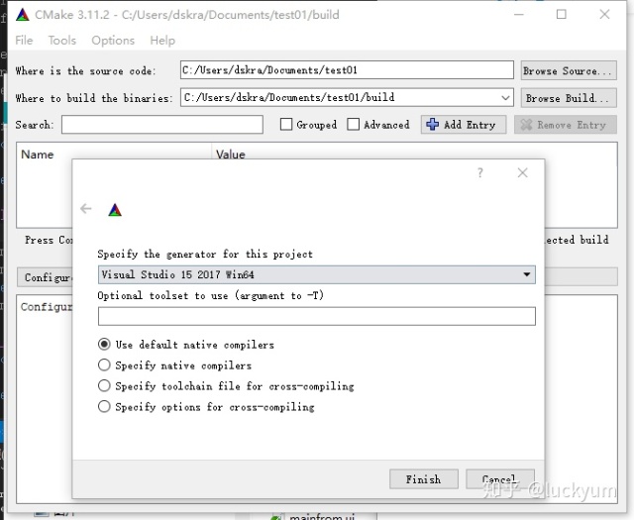Click the Value column header
634x520 pixels.
pyautogui.click(x=231, y=155)
